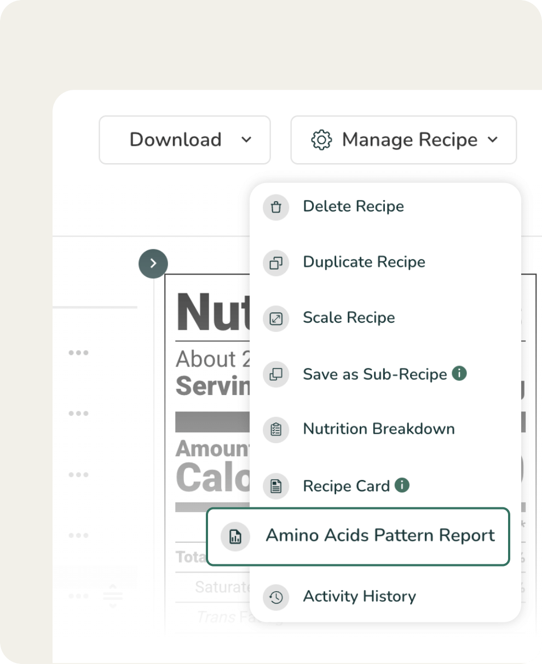Click the info icon beside Recipe Card
The height and width of the screenshot is (664, 542).
(402, 485)
